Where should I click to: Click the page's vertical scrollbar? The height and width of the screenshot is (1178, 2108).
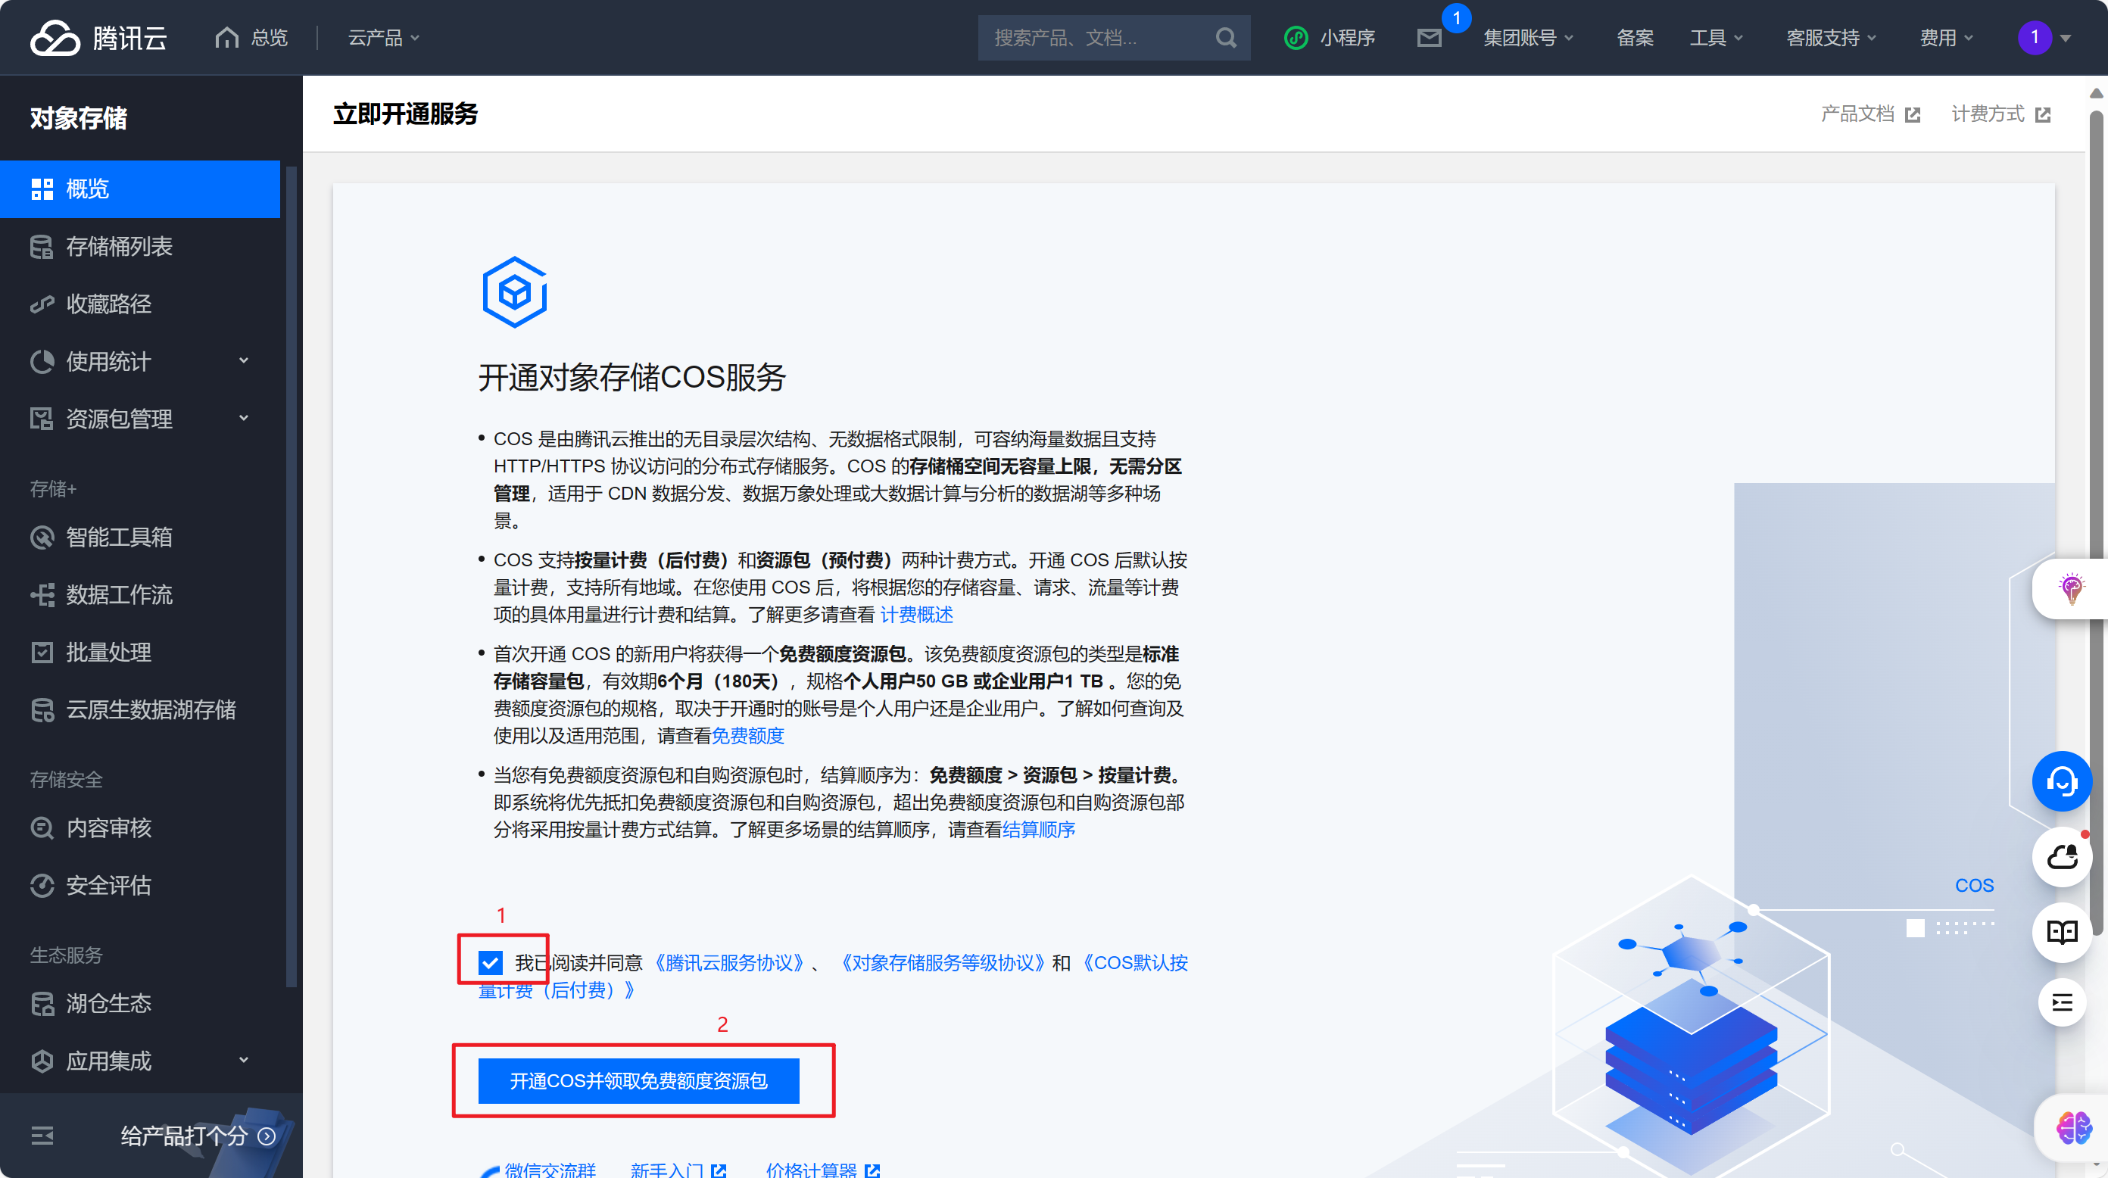pos(2096,327)
